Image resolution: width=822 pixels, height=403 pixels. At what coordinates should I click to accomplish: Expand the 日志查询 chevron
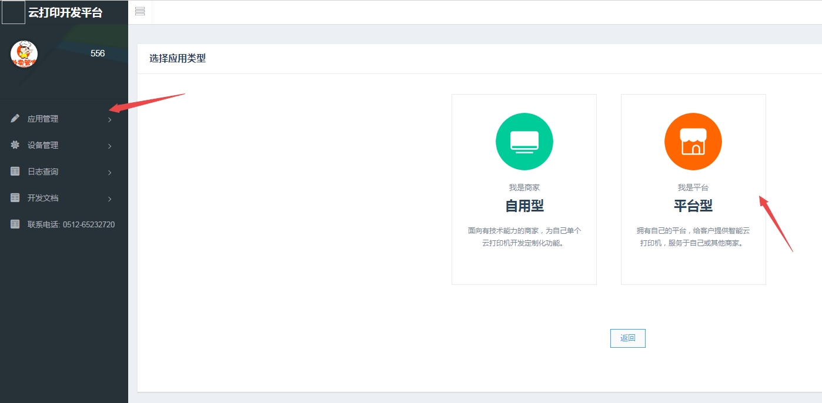pos(110,173)
